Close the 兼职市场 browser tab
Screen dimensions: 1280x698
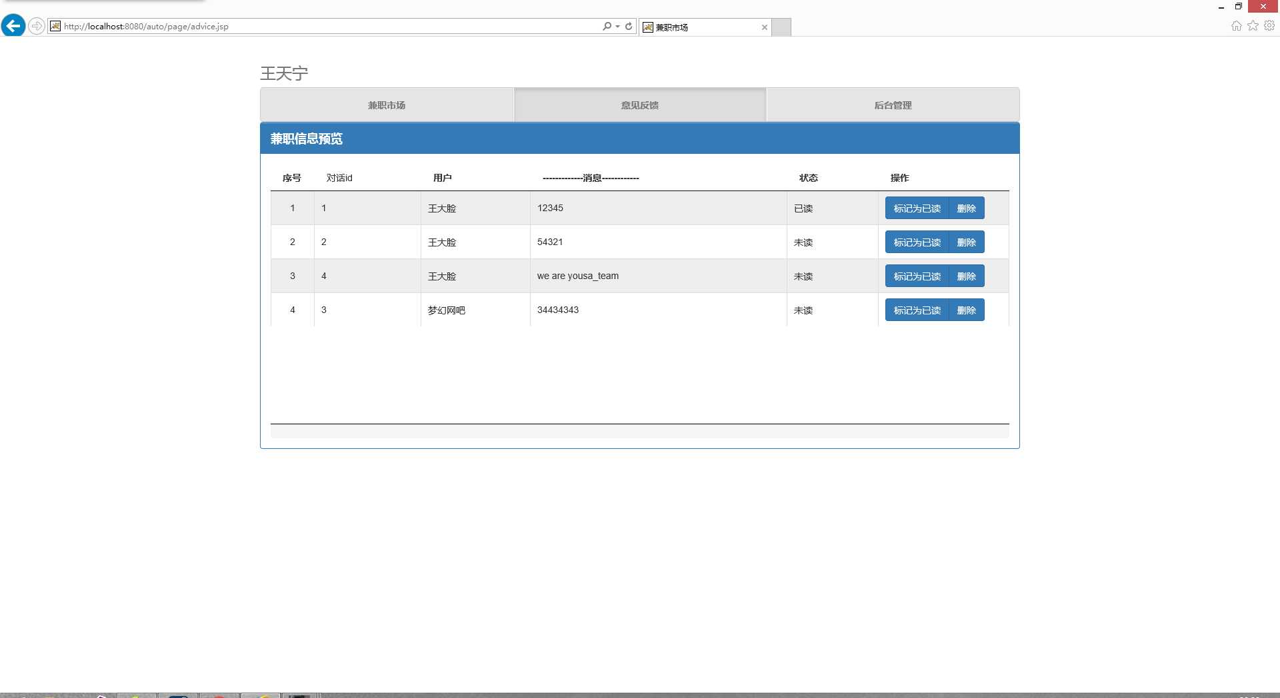(x=765, y=27)
